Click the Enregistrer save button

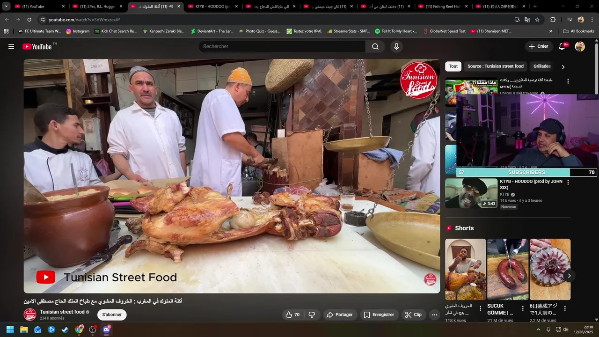pyautogui.click(x=379, y=315)
